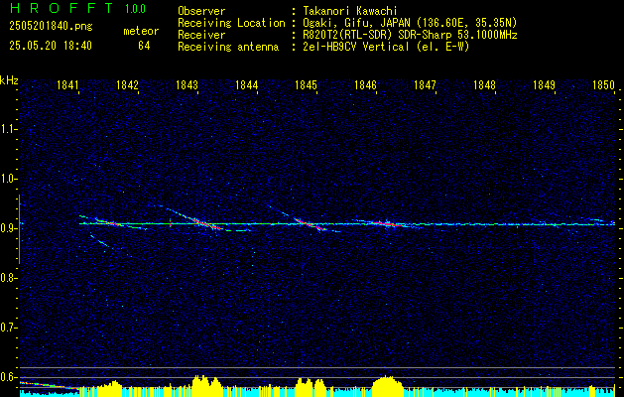
Task: Select filename 2505201840.png
Action: coord(51,26)
